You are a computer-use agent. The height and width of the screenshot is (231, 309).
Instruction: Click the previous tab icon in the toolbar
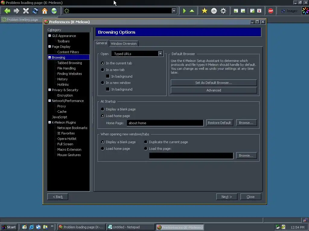(236, 11)
